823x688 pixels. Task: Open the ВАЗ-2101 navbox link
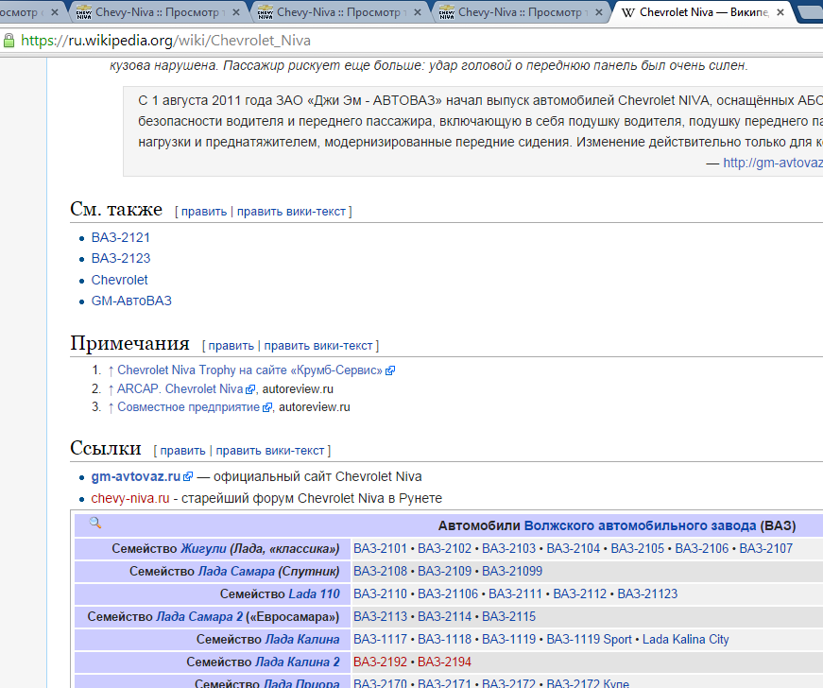(380, 549)
